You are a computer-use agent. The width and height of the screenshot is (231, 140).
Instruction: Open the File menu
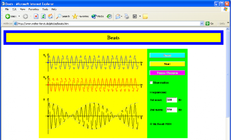point(7,9)
